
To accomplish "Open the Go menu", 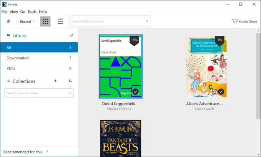I will tap(23, 12).
